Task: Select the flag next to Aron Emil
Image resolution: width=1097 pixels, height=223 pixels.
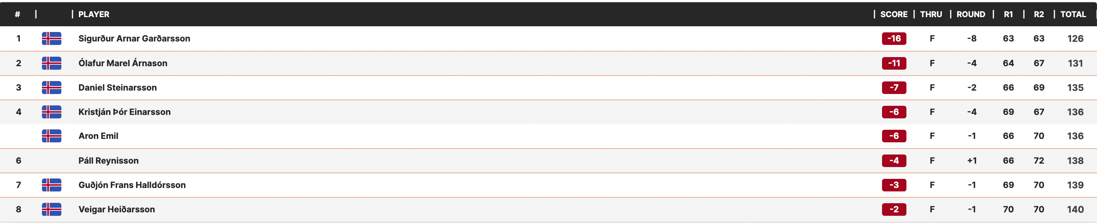Action: (51, 136)
